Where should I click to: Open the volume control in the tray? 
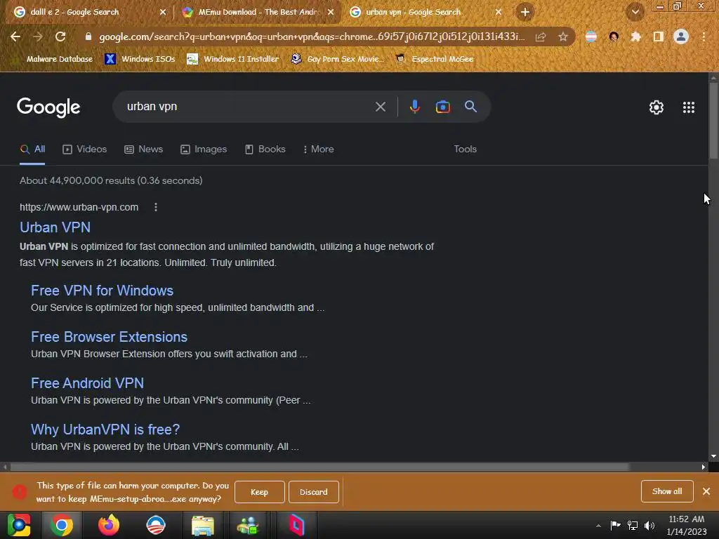click(649, 526)
